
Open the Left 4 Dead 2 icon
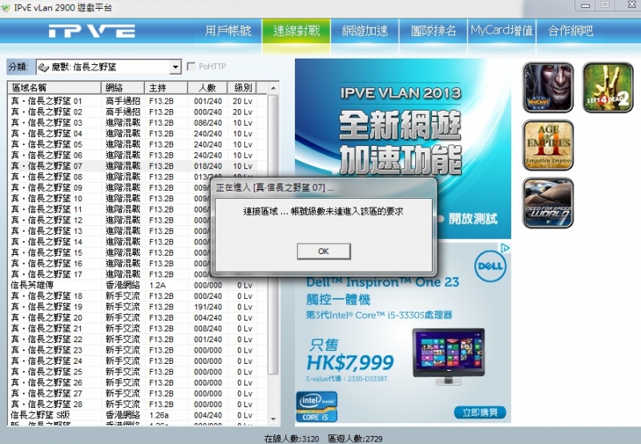[x=607, y=87]
